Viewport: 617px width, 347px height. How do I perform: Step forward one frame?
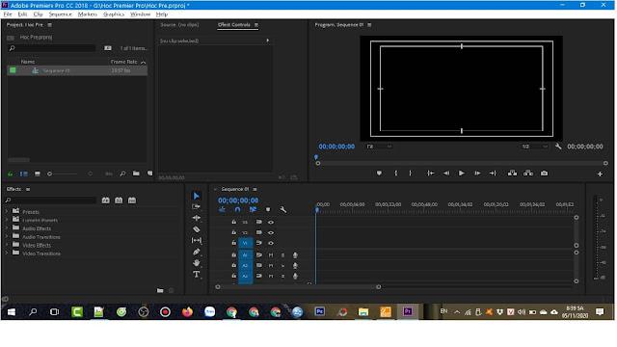click(477, 173)
